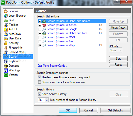Open the Toolbar options page

pyautogui.click(x=13, y=25)
